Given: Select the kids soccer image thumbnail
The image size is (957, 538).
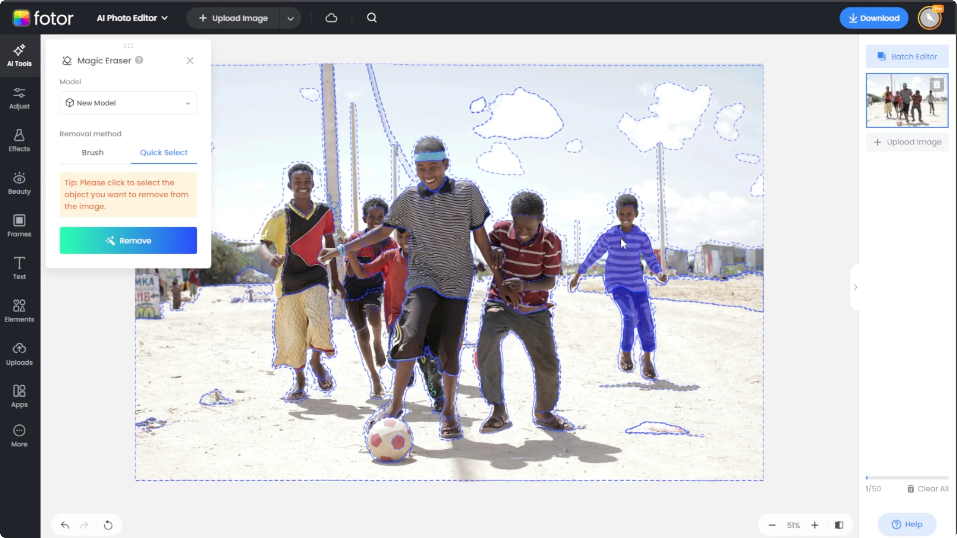Looking at the screenshot, I should pyautogui.click(x=907, y=101).
